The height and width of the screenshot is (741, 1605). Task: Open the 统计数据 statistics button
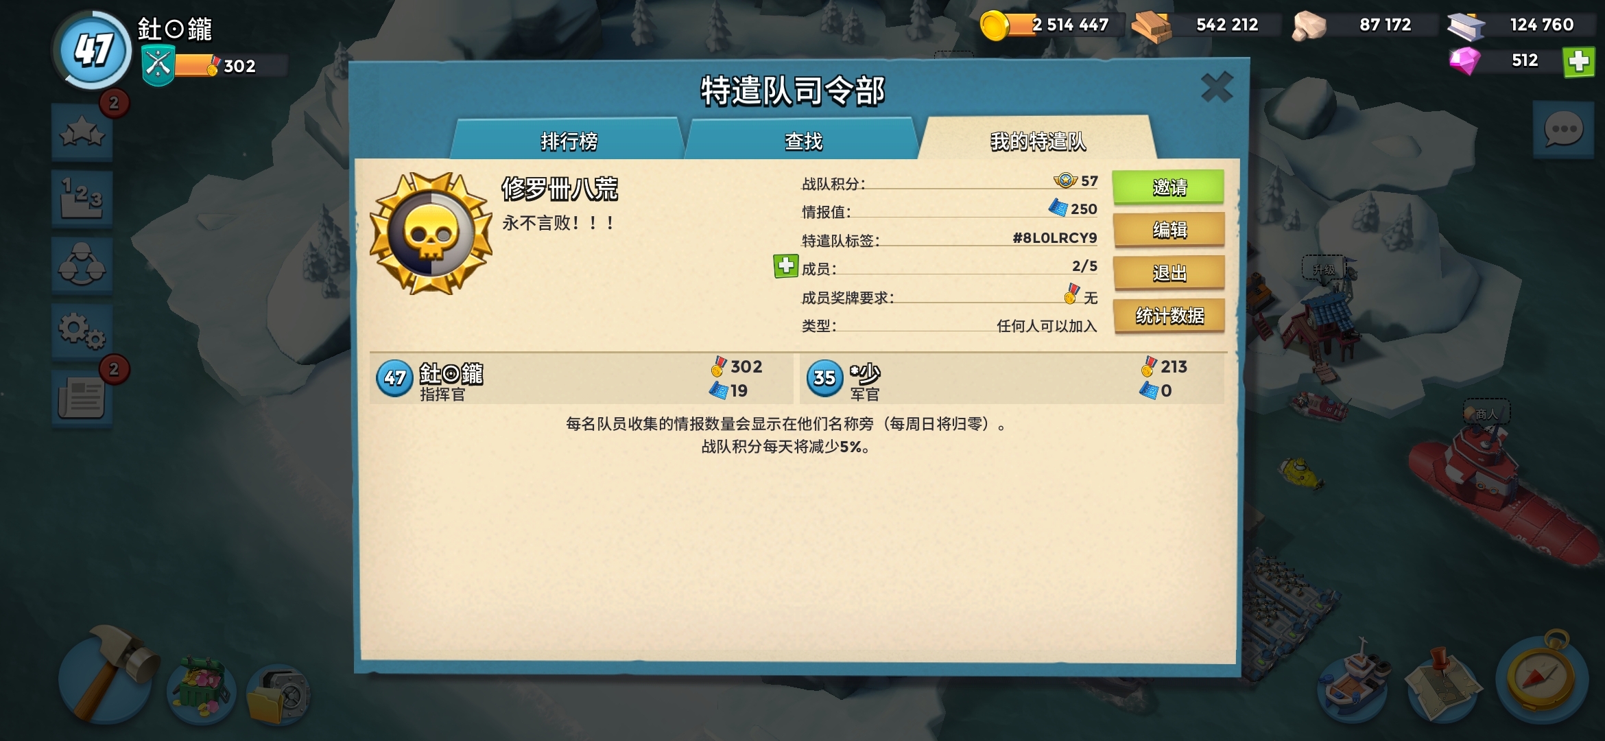click(x=1168, y=316)
